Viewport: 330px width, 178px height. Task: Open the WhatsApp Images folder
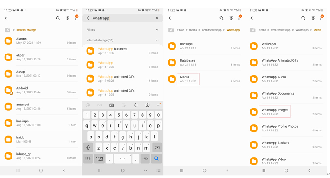pyautogui.click(x=275, y=112)
